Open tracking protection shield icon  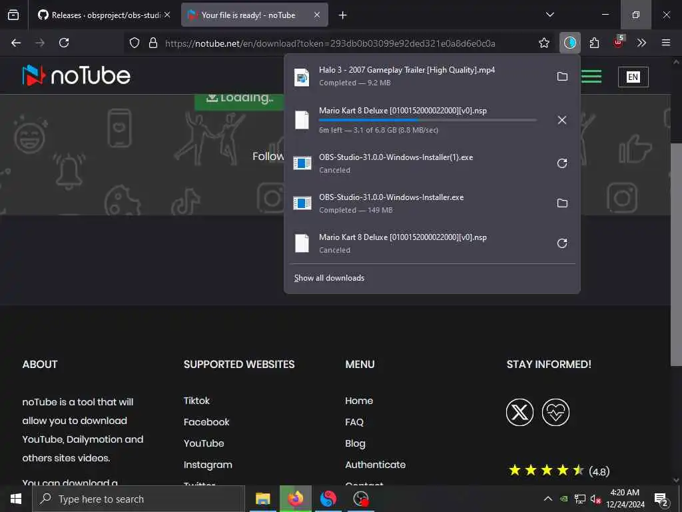(135, 43)
